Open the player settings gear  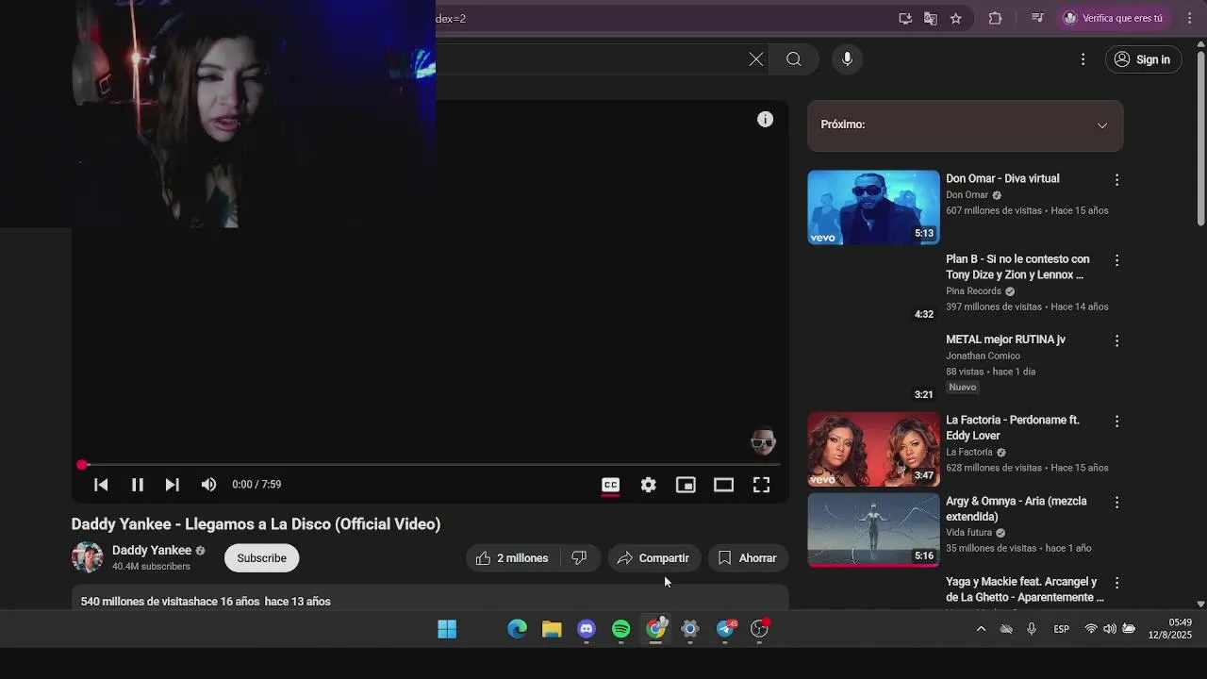tap(648, 485)
